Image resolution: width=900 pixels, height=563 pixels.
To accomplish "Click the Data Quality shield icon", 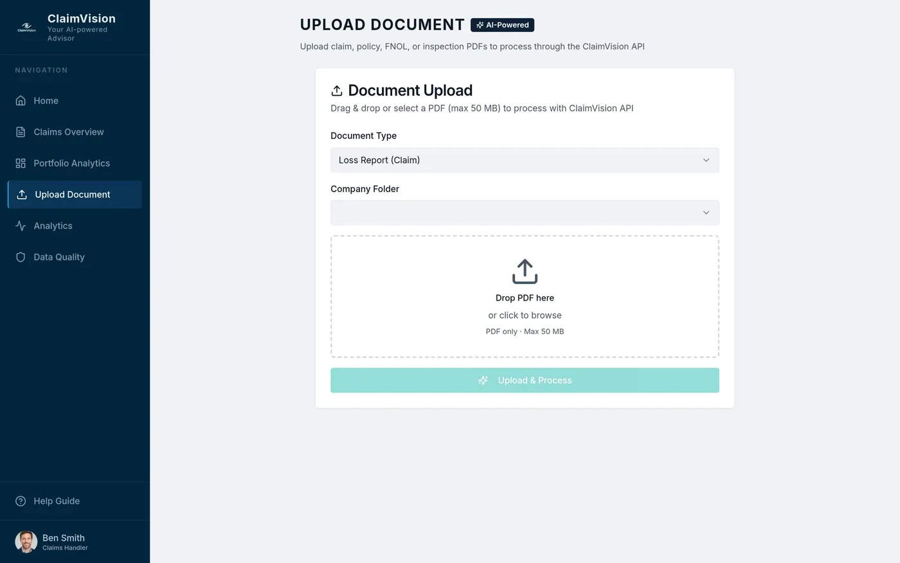I will pos(21,257).
